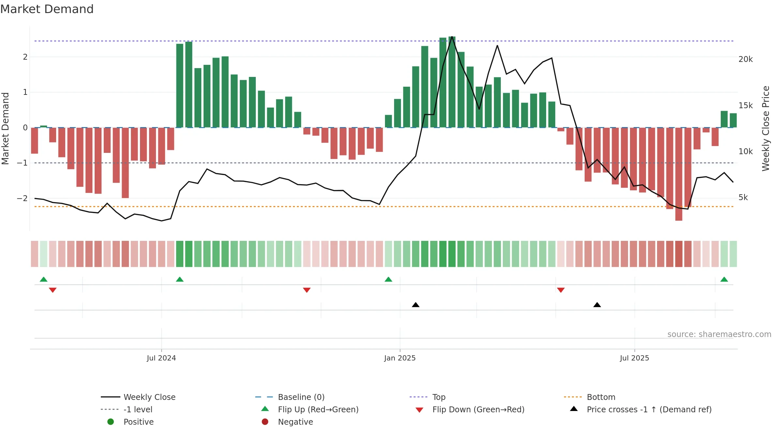783x440 pixels.
Task: Click the first dark green heat-strip cell after Jul 2024
Action: [180, 254]
